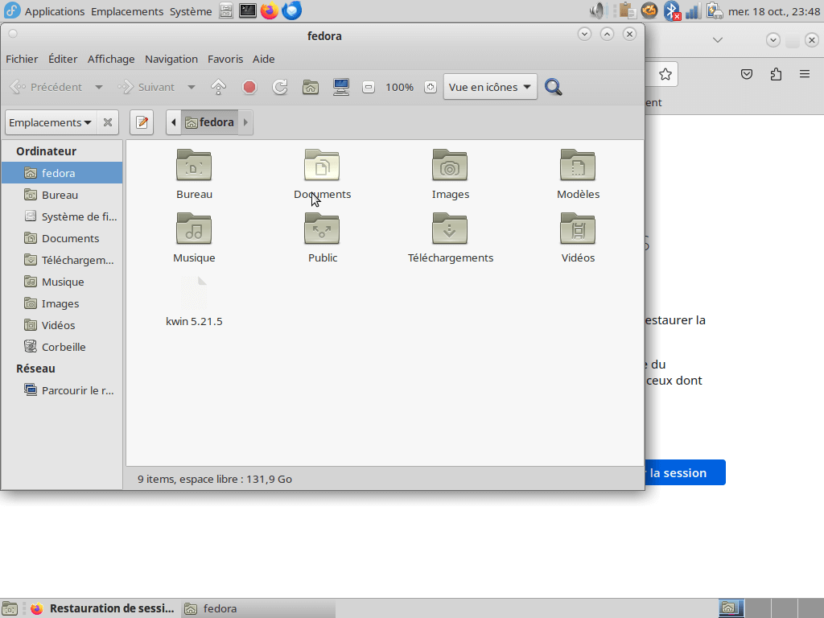Click the red Stop loading button
The image size is (824, 618).
pos(249,87)
